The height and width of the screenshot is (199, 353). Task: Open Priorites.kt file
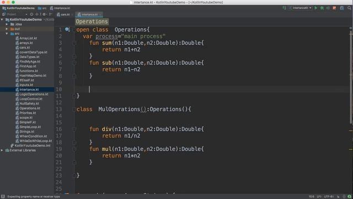tap(26, 113)
